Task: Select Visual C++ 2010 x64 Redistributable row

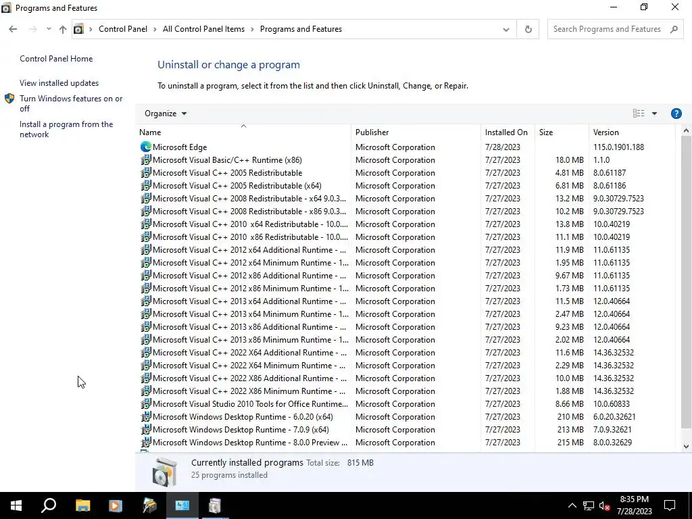Action: click(405, 224)
